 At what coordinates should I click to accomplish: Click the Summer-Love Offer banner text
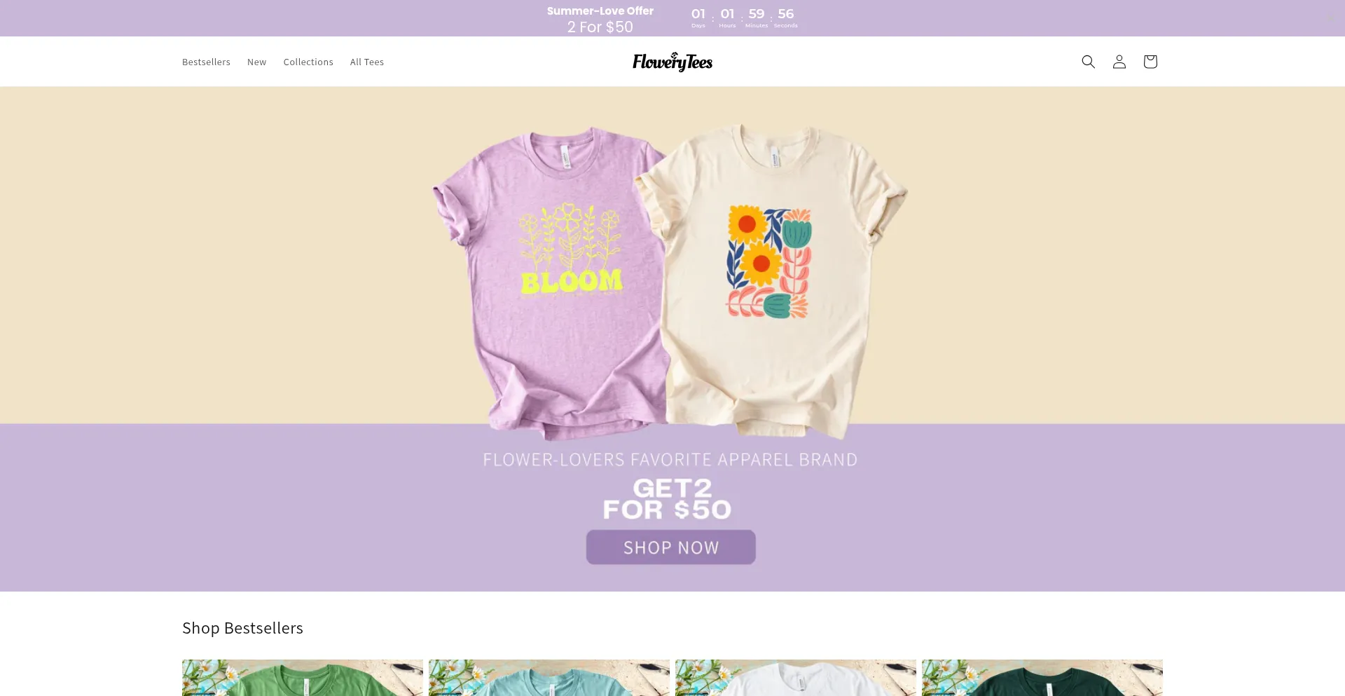[600, 11]
